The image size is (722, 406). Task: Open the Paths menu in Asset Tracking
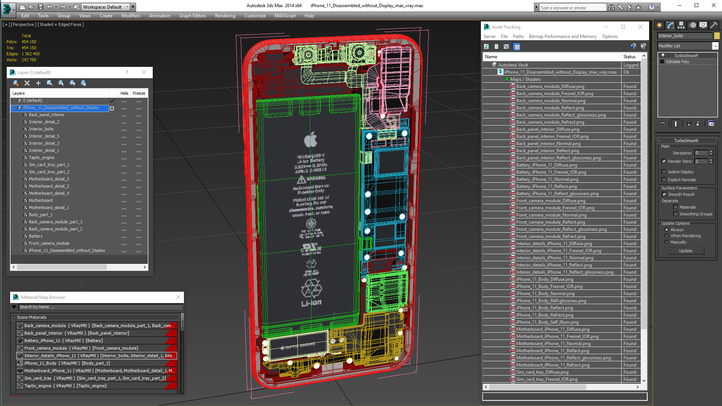point(518,36)
